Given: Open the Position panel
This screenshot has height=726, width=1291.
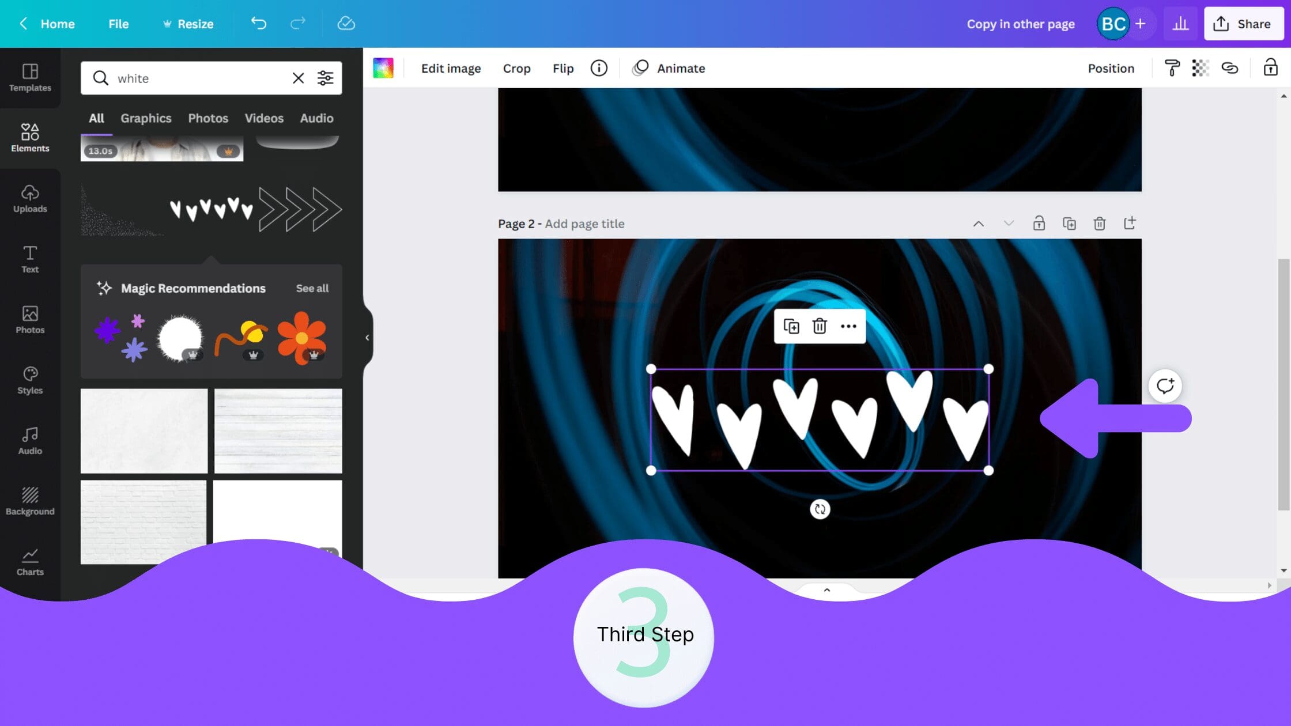Looking at the screenshot, I should point(1111,68).
